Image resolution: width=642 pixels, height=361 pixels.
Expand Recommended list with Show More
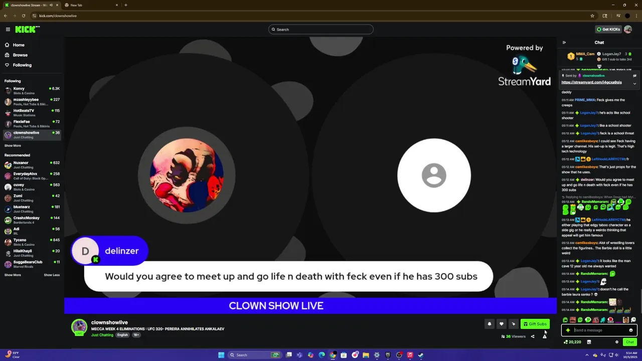(x=13, y=275)
